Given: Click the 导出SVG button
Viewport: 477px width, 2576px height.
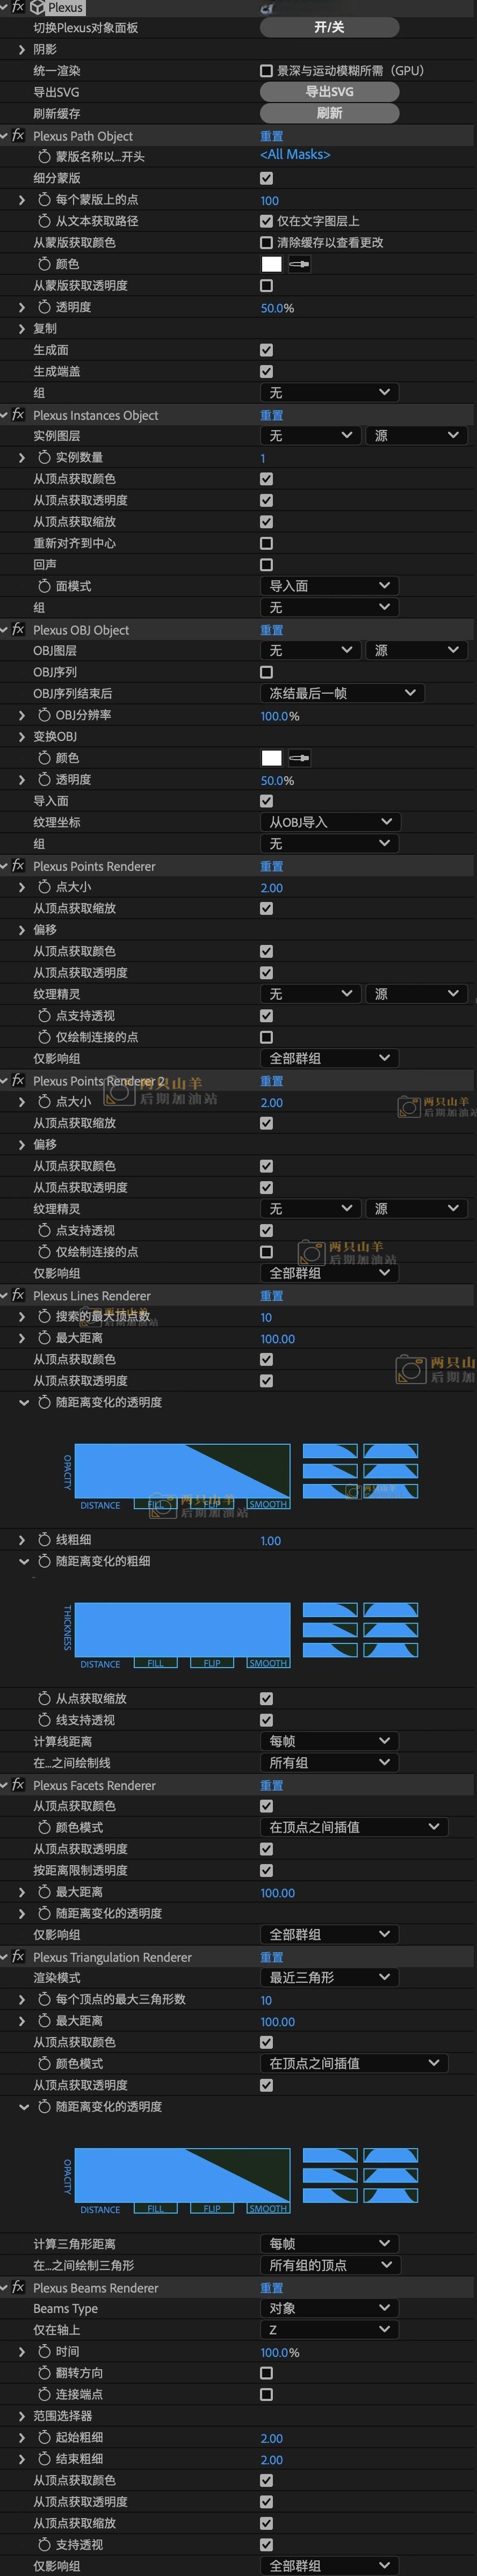Looking at the screenshot, I should tap(329, 92).
